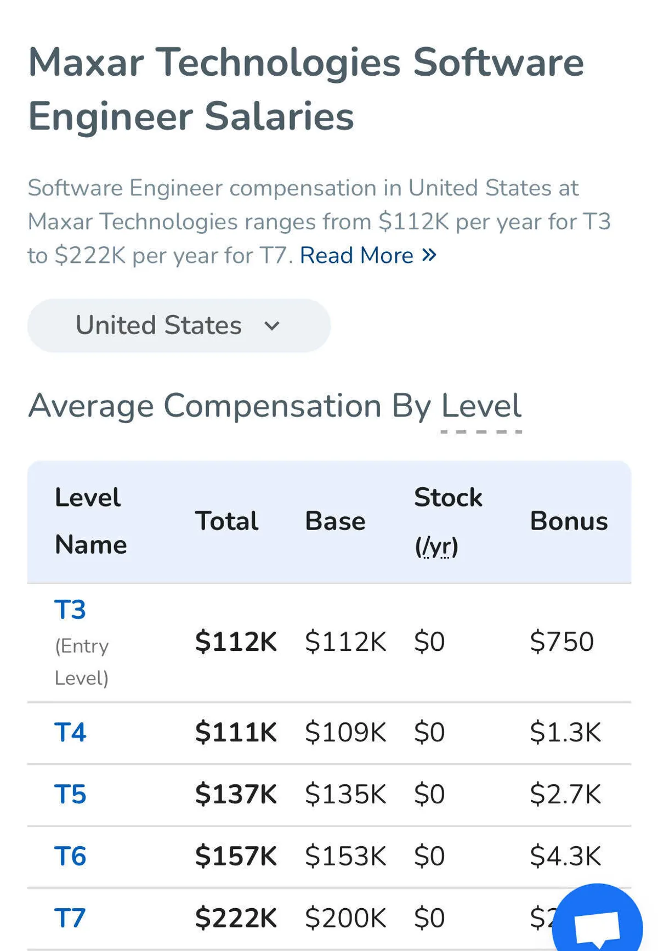Click the $222K total for T7

point(236,918)
